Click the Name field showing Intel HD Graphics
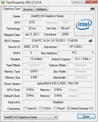Image resolution: width=98 pixels, height=122 pixels. [47, 16]
